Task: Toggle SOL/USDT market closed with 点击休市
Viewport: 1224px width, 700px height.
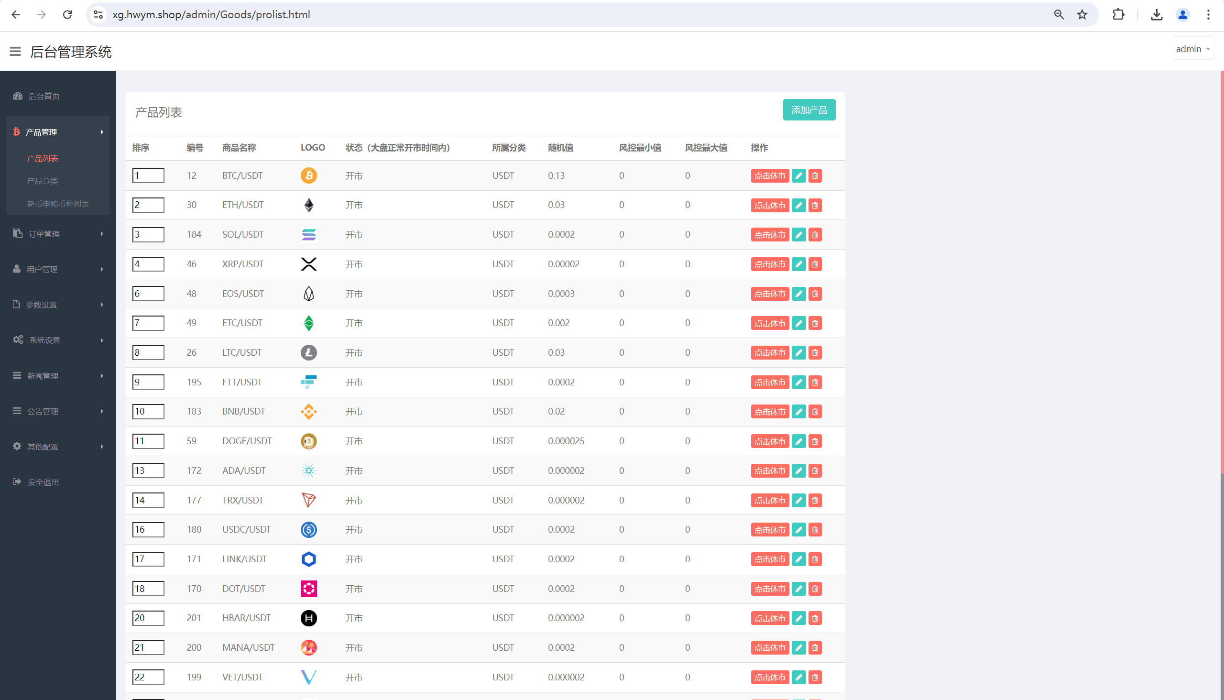Action: 770,235
